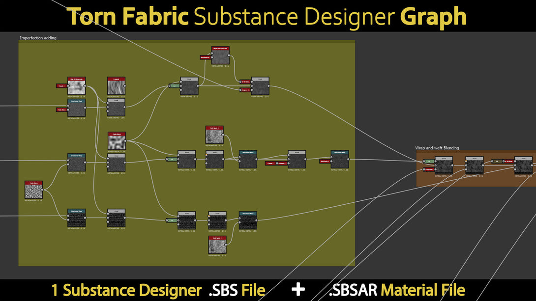Select bottom-row Blend node with orange input pin
The width and height of the screenshot is (536, 301).
[x=217, y=220]
